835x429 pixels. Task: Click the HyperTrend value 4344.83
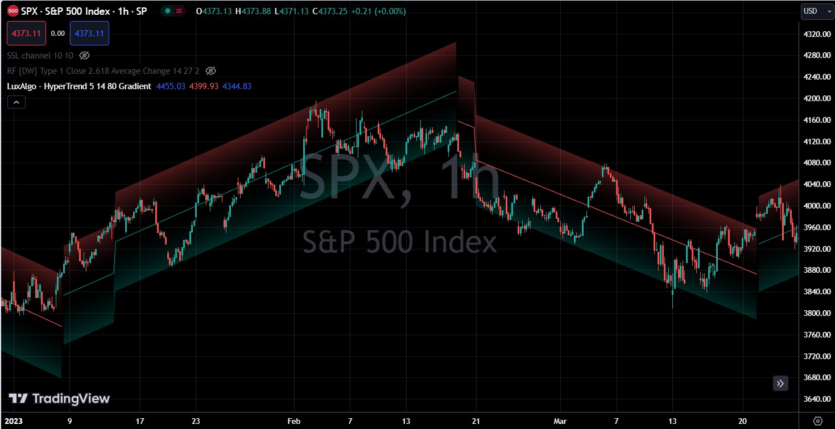(x=237, y=86)
